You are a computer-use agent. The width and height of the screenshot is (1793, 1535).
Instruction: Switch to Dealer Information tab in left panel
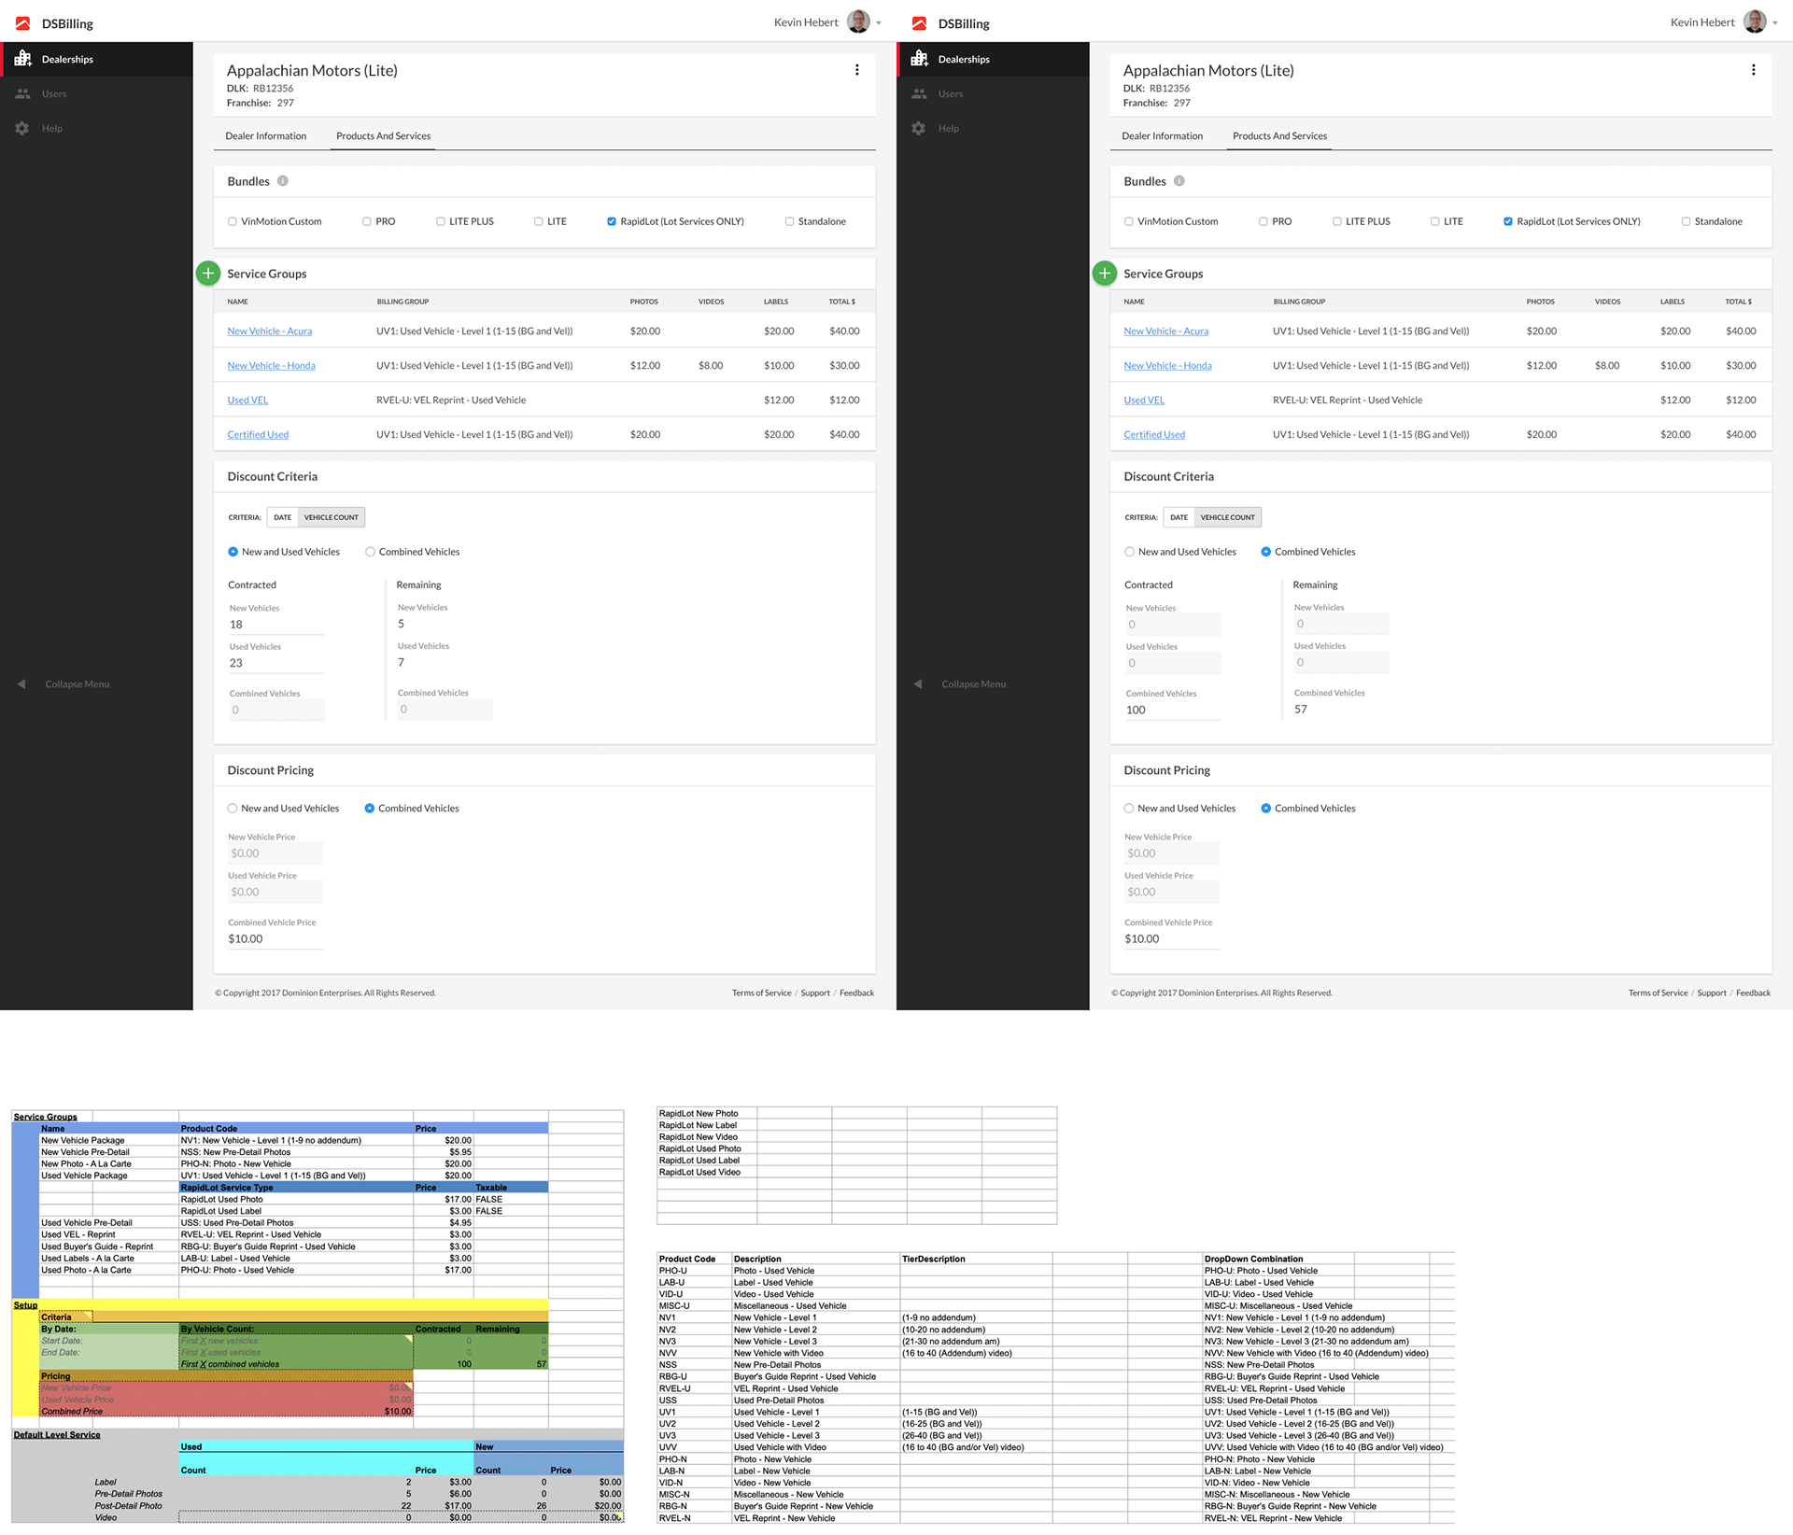[265, 136]
